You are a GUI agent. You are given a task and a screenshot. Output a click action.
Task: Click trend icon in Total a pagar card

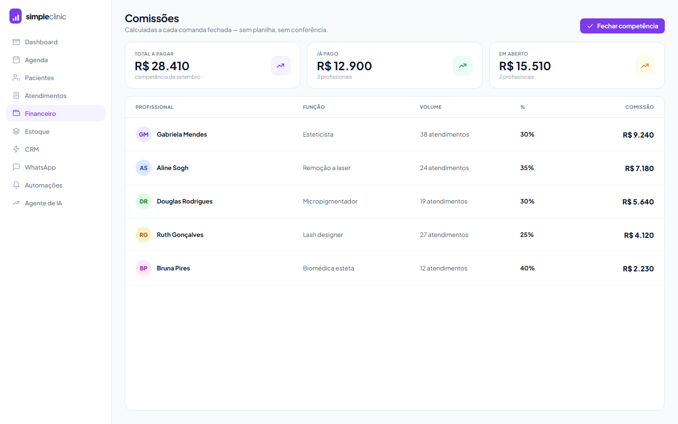281,65
